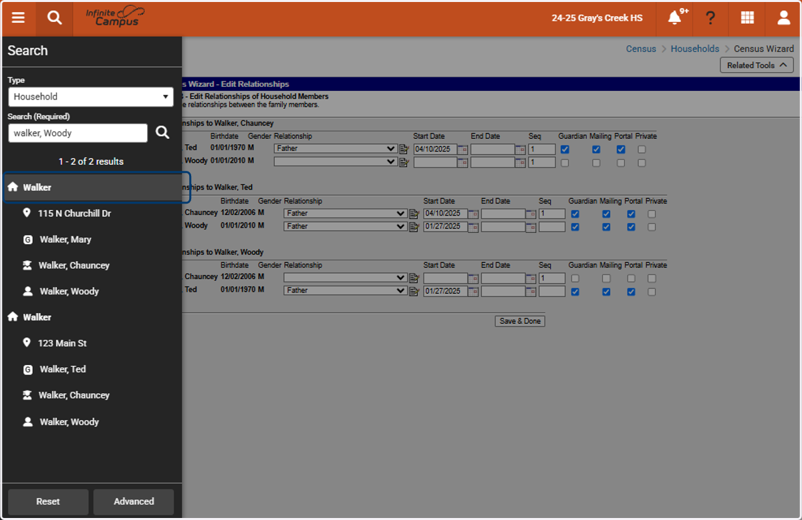
Task: Click person icon beside second Walker, Woody
Action: 27,422
